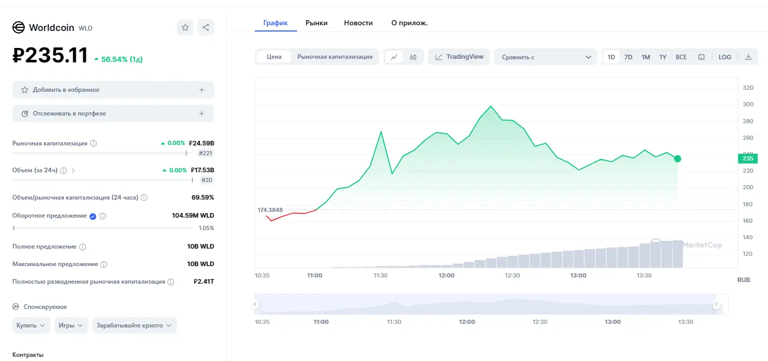Select the 1D time range
Viewport: 768px width, 361px height.
point(611,57)
